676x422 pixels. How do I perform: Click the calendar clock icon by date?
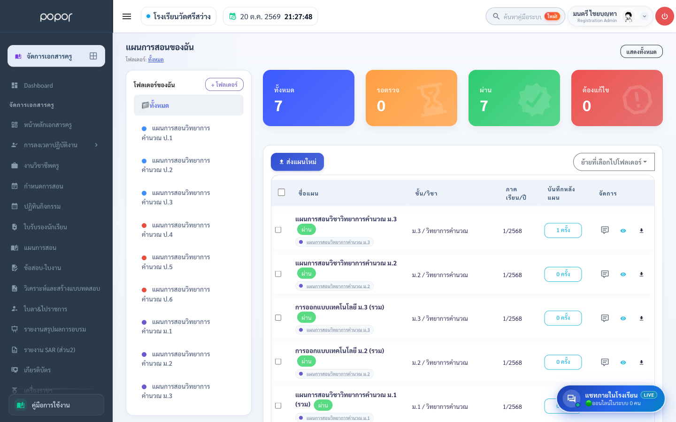[232, 16]
